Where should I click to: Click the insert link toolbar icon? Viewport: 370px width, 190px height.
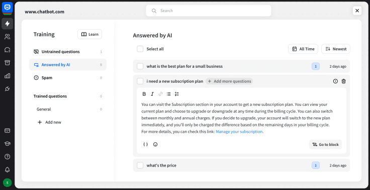tap(160, 94)
